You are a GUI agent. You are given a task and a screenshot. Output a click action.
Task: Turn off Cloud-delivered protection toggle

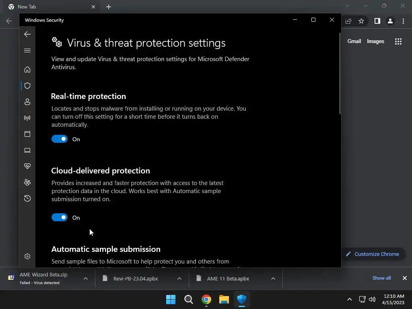pyautogui.click(x=60, y=217)
